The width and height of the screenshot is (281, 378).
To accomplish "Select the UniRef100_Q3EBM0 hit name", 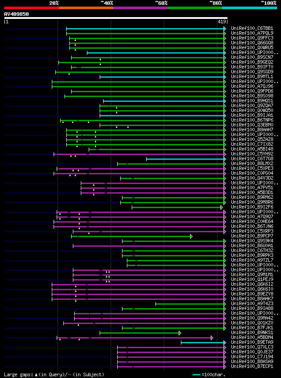I will coord(252,125).
